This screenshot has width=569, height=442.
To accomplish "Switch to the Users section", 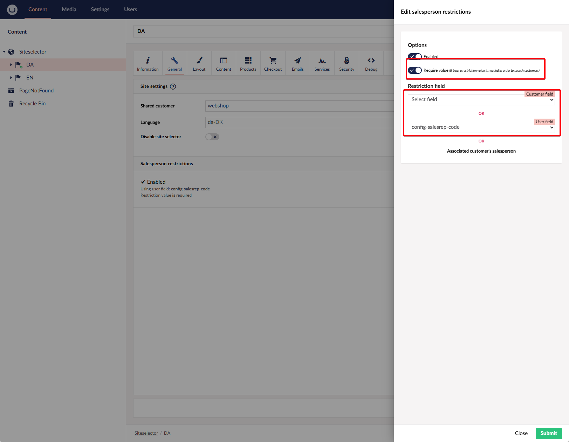I will point(130,9).
